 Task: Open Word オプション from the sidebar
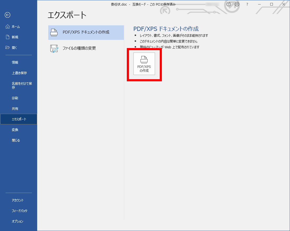pos(18,221)
